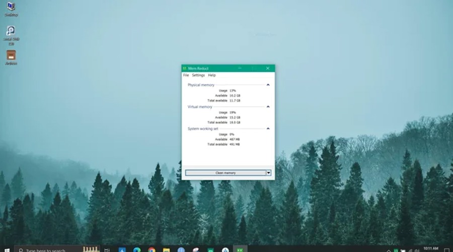Open Task View on the taskbar
The height and width of the screenshot is (252, 453).
point(107,249)
